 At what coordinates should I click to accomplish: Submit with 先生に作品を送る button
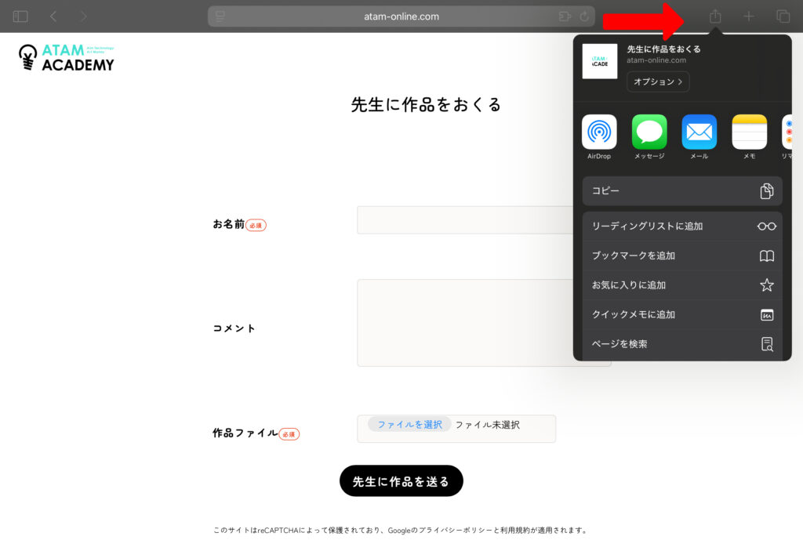click(x=401, y=481)
